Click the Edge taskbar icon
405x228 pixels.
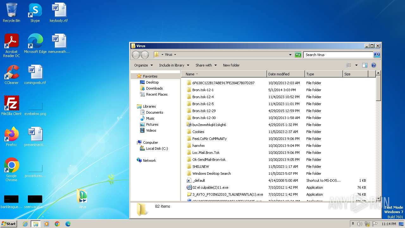pos(68,224)
